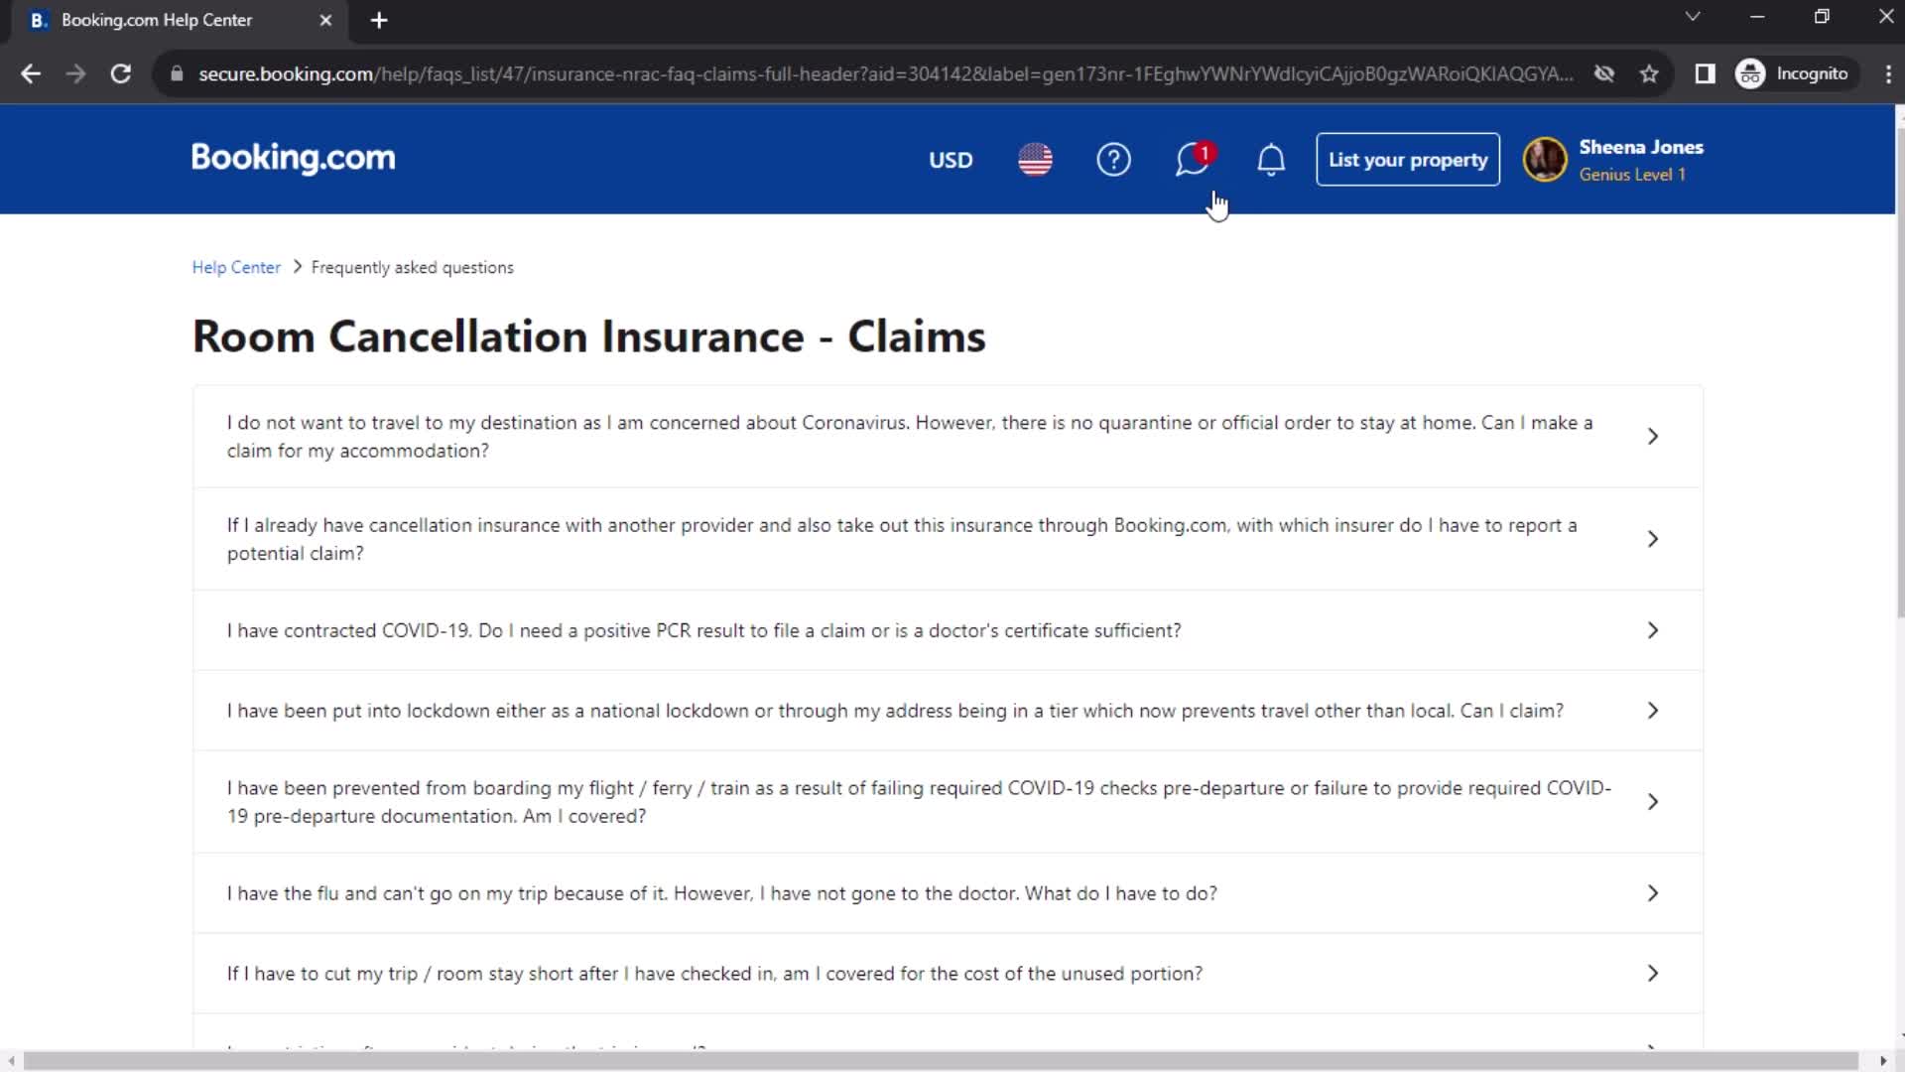Close the Booking.com Help Center tab

[x=325, y=20]
